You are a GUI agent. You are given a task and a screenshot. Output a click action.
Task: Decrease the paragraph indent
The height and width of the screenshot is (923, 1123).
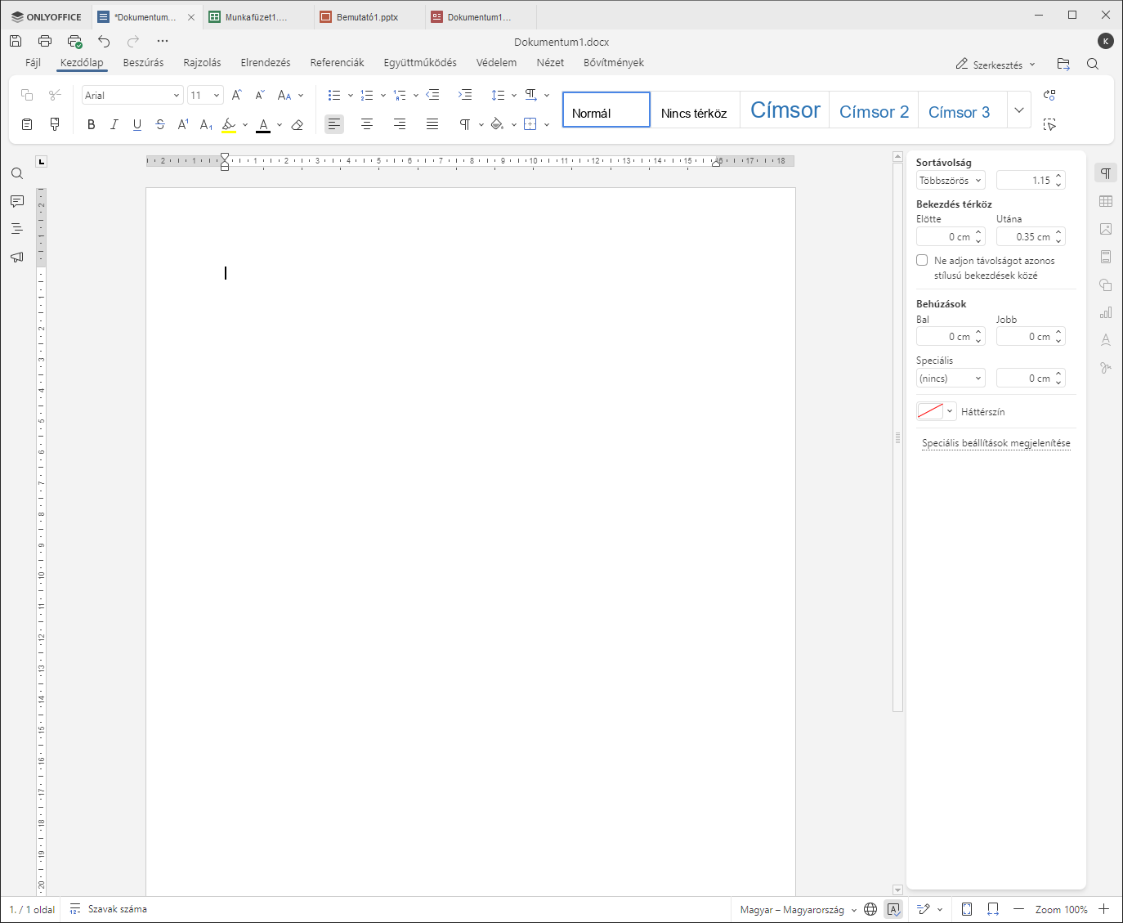[432, 95]
